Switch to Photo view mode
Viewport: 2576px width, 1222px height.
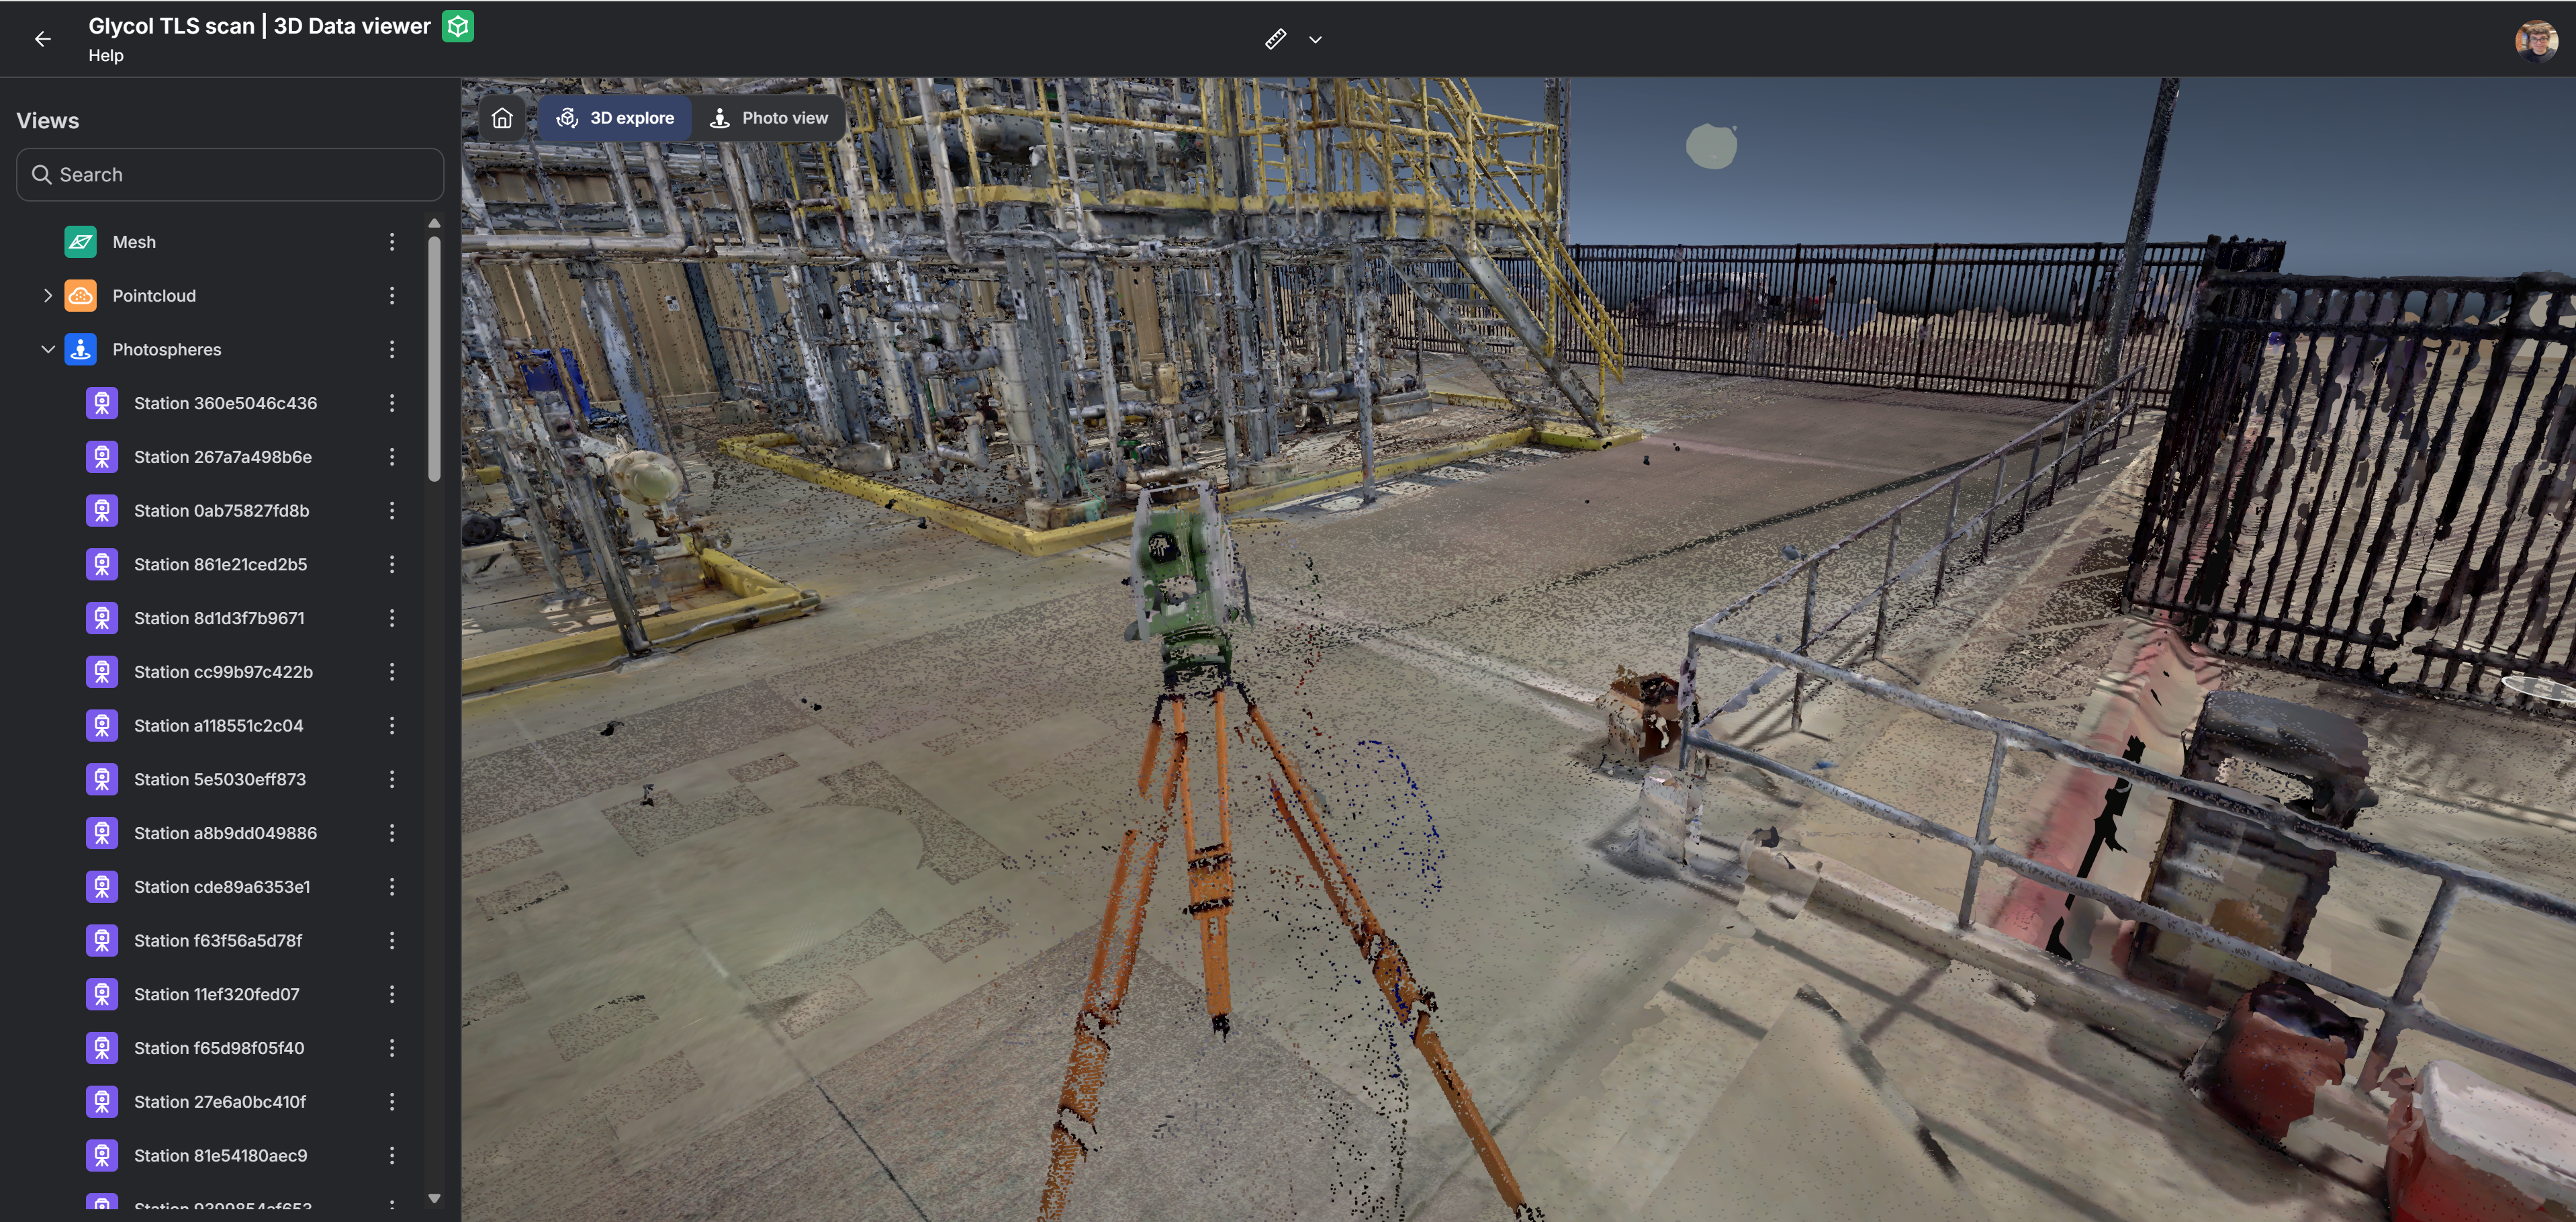click(769, 118)
